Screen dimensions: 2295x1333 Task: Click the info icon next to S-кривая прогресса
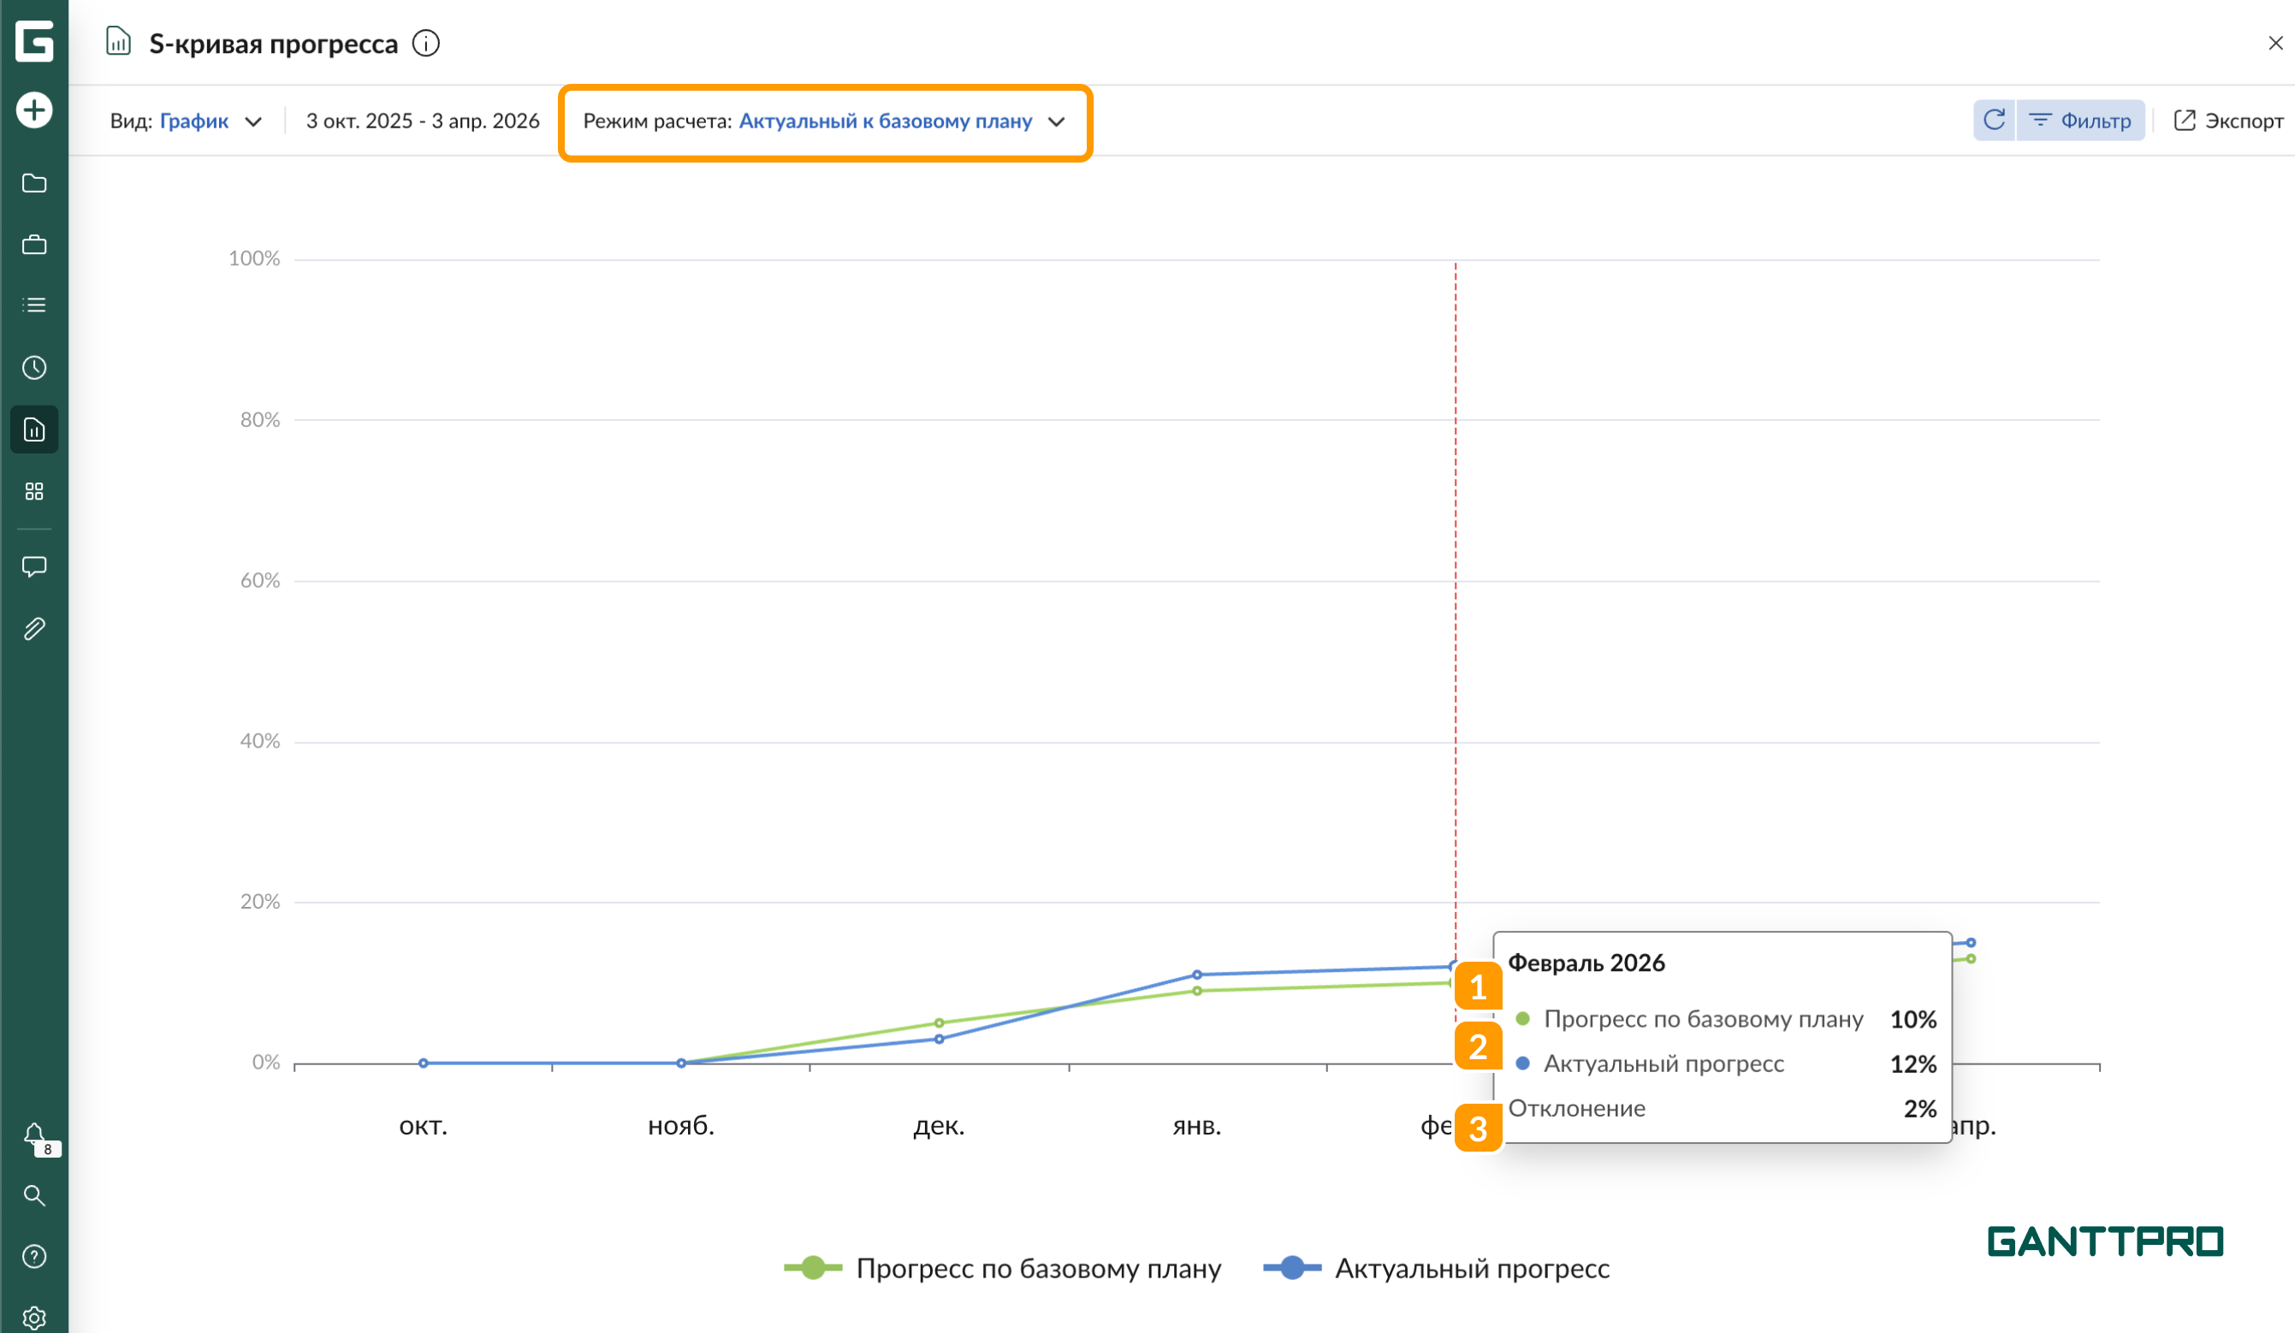click(x=425, y=43)
